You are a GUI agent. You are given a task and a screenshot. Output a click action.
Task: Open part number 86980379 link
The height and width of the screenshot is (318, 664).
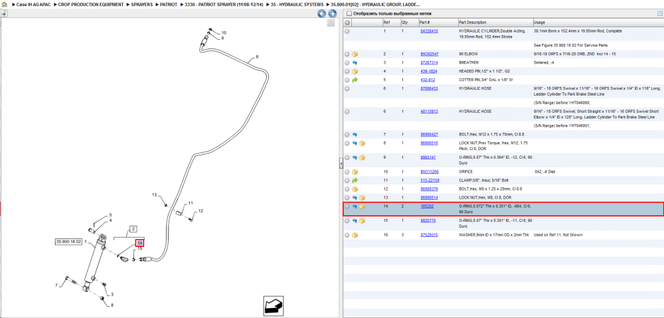429,189
